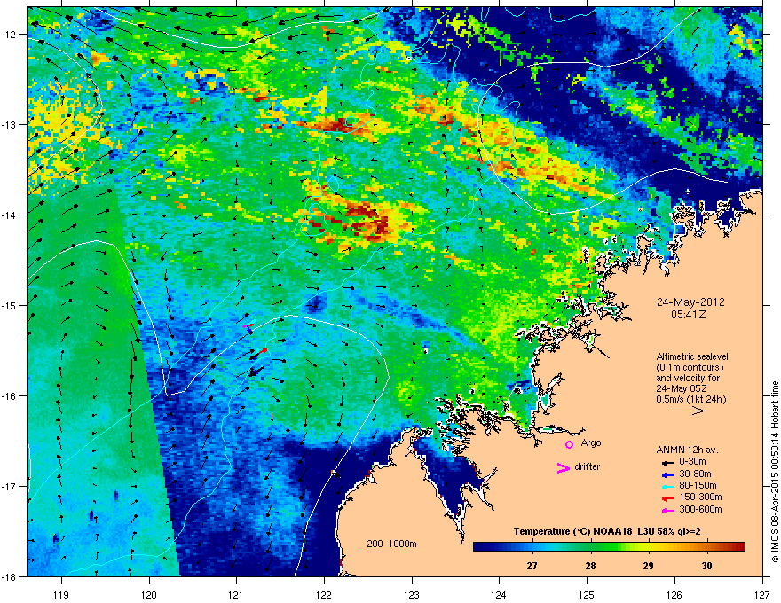Screen dimensions: 781x603
Task: Click the 05:41Z time label
Action: pos(690,315)
